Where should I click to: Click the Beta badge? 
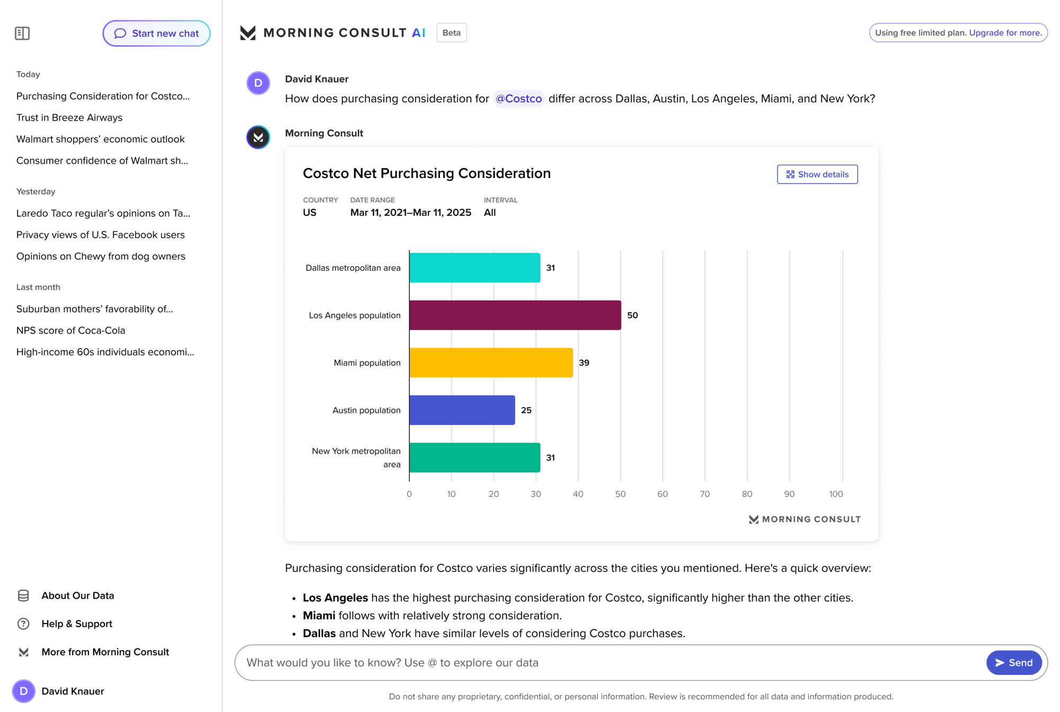click(x=451, y=33)
